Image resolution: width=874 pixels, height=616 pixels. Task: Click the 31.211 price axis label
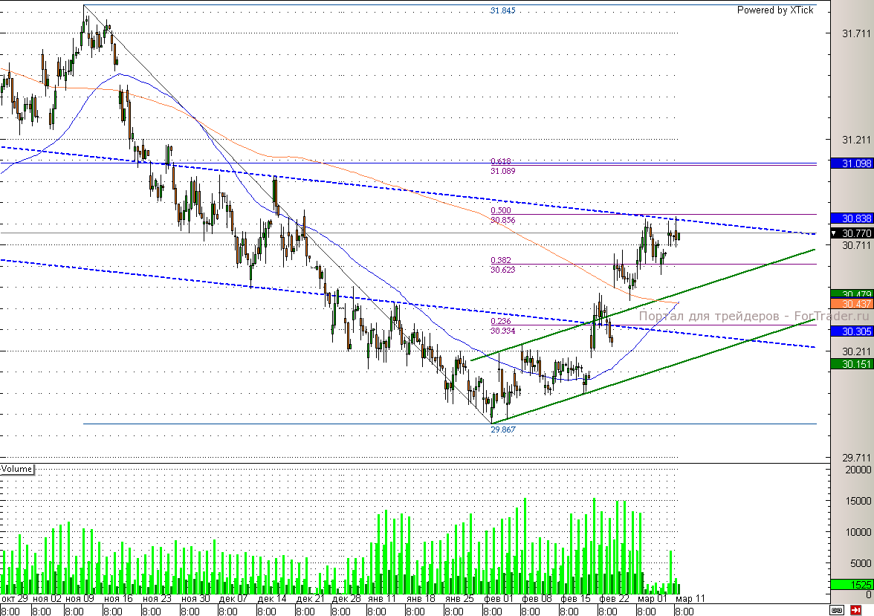(856, 140)
